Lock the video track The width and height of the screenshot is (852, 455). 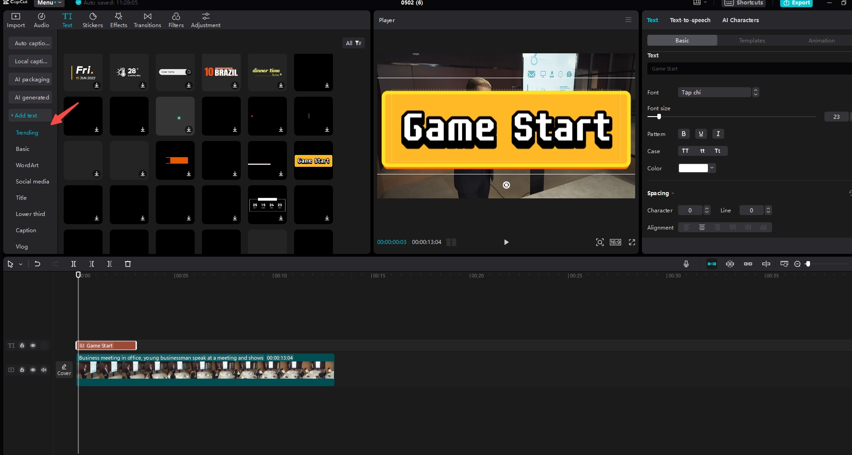(22, 370)
